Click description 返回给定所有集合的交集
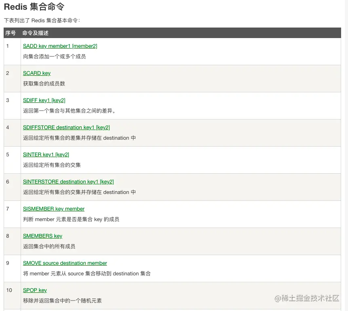Image resolution: width=348 pixels, height=311 pixels. (x=52, y=165)
